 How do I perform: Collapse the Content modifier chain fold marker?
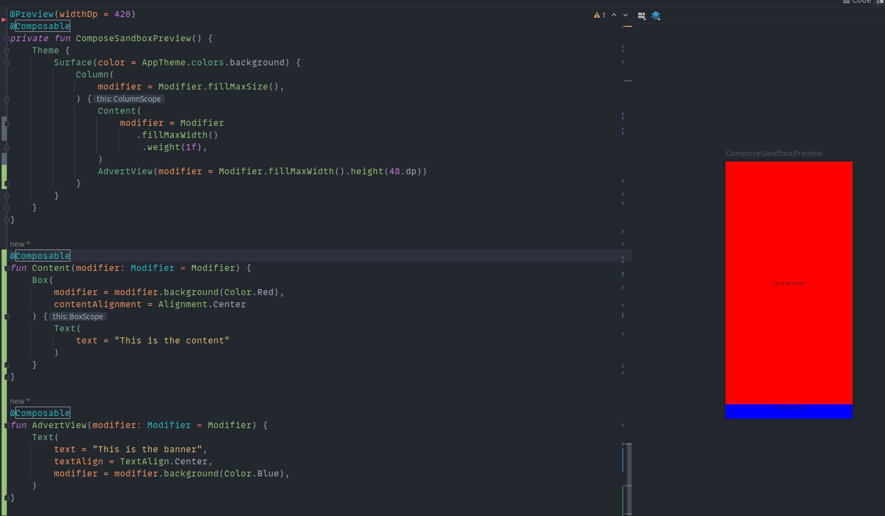(7, 123)
